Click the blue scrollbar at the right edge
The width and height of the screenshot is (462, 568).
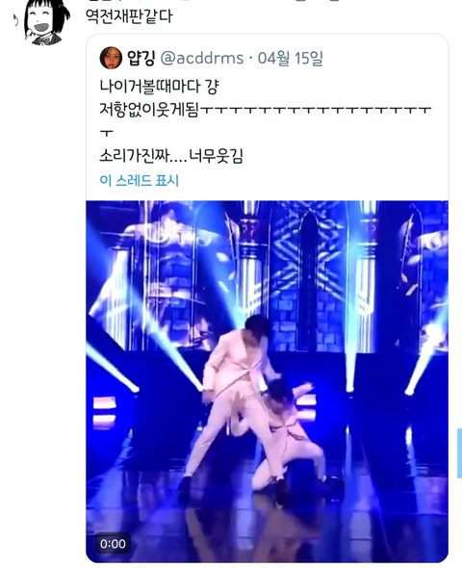click(459, 452)
